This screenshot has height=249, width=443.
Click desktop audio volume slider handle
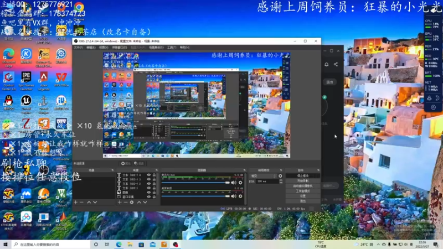pos(228,196)
